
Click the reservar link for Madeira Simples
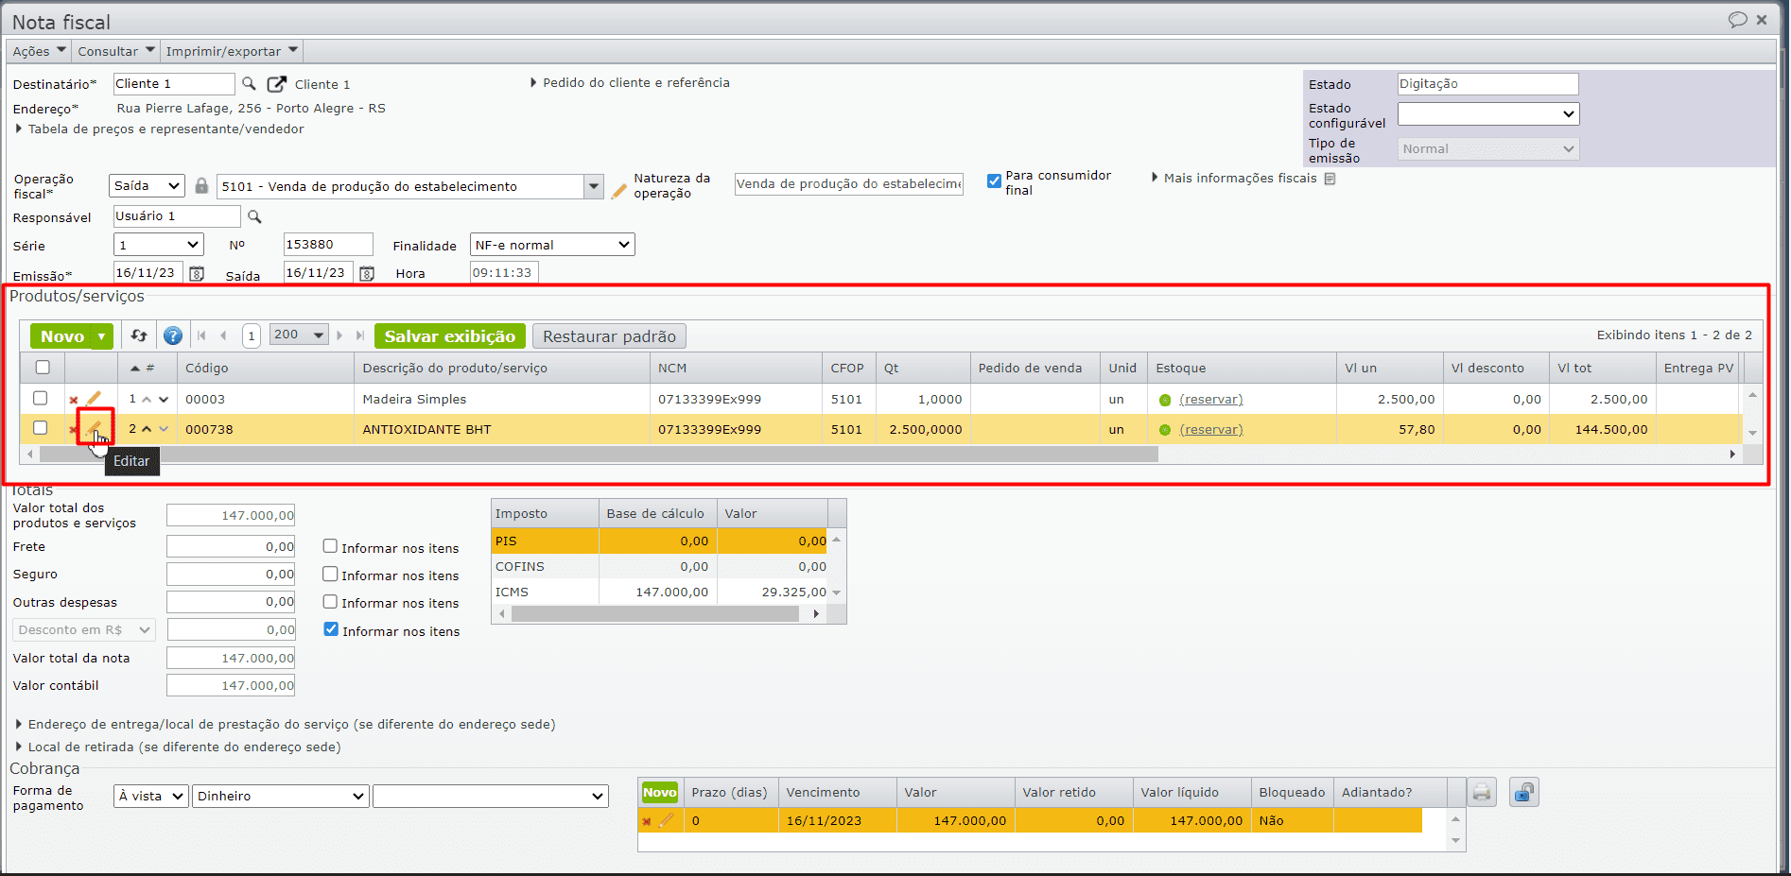[1210, 400]
